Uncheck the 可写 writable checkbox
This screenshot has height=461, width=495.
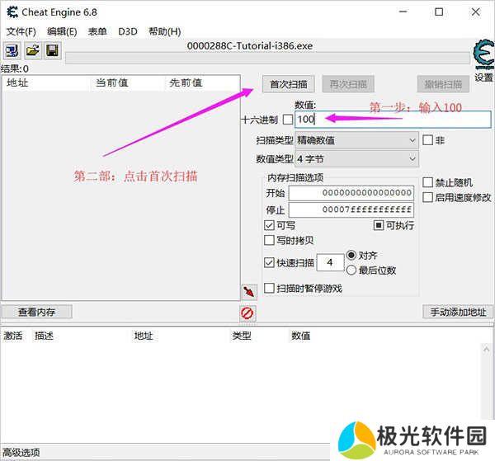[x=269, y=225]
